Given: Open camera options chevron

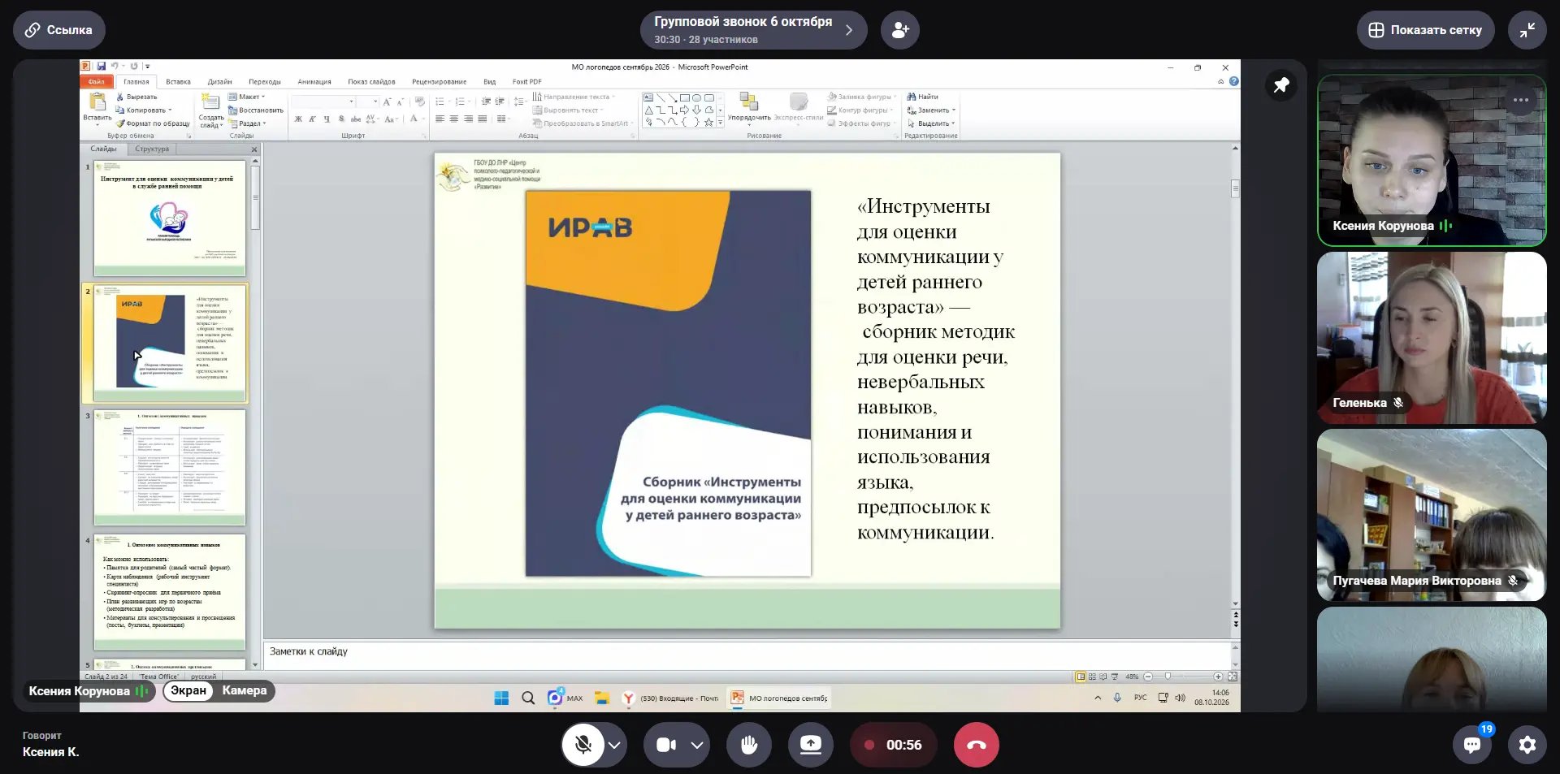Looking at the screenshot, I should (697, 745).
